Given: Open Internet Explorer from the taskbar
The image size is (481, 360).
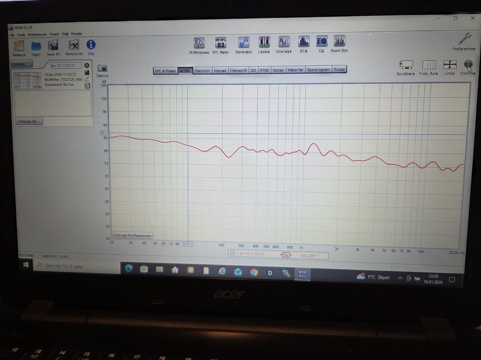Looking at the screenshot, I should [222, 271].
